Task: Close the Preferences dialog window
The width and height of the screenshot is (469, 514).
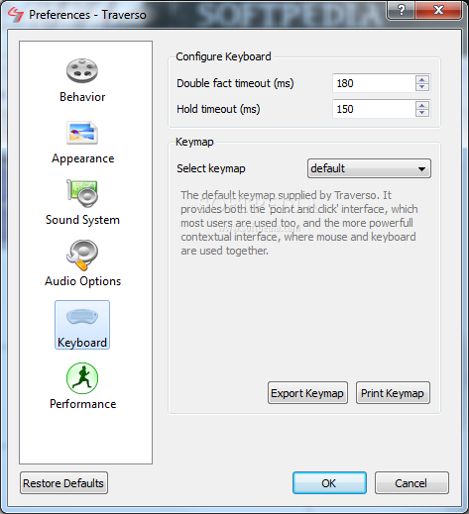Action: (x=438, y=10)
